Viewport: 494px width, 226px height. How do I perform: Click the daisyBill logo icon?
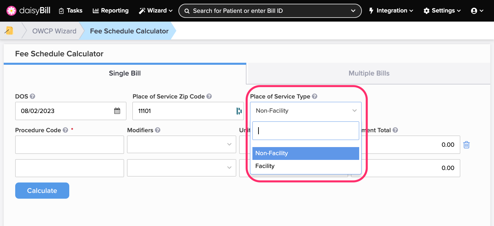[11, 11]
